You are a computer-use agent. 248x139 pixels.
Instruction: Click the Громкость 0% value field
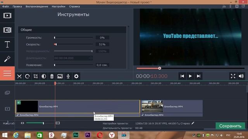(102, 38)
